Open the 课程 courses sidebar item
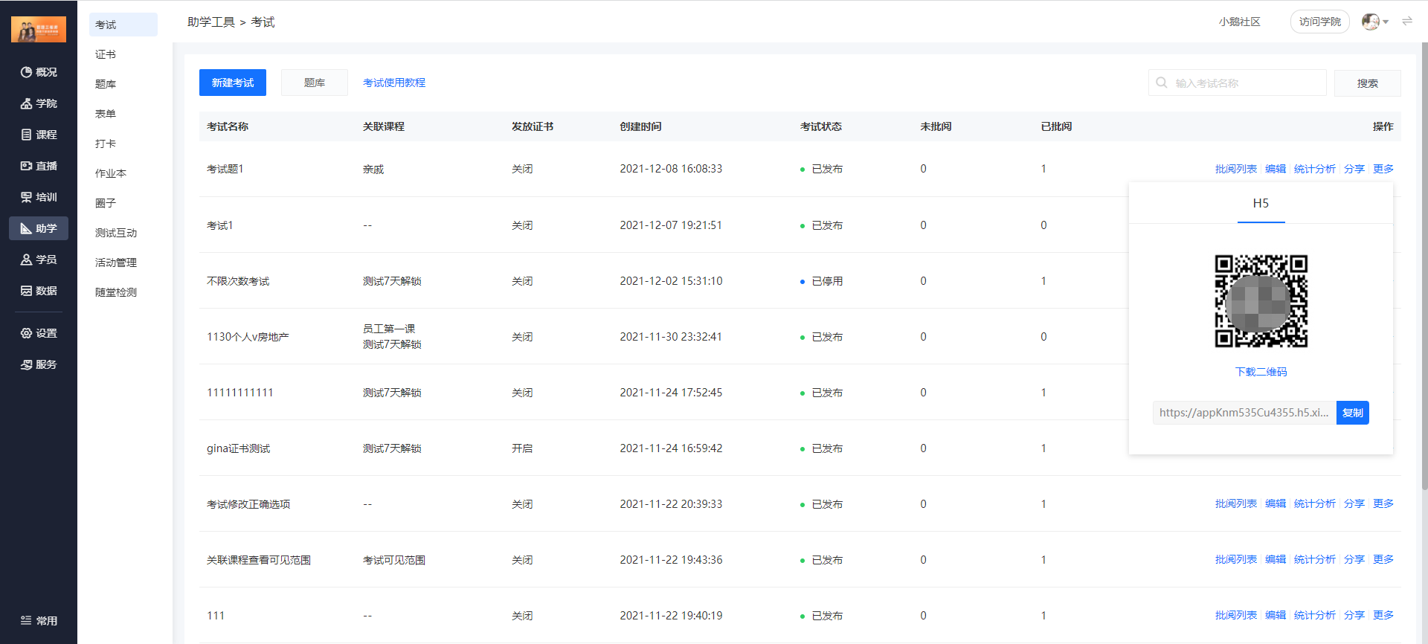The height and width of the screenshot is (644, 1428). point(39,135)
